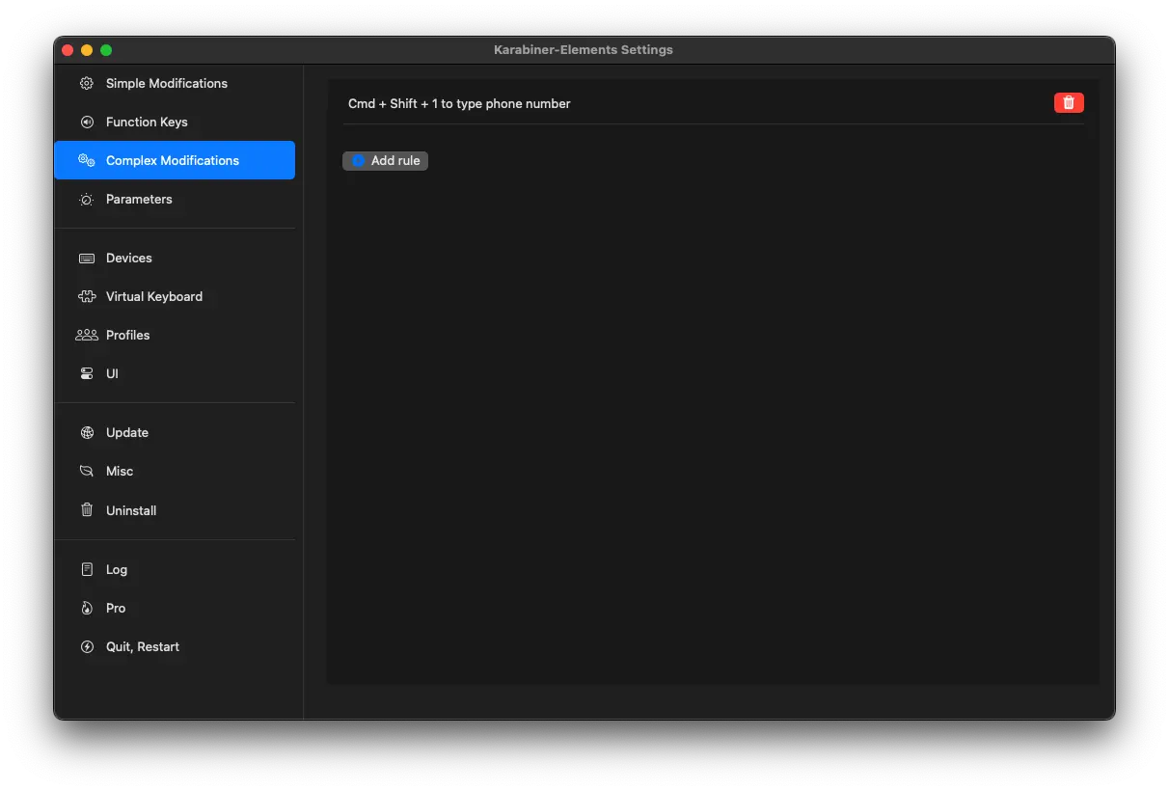Image resolution: width=1169 pixels, height=791 pixels.
Task: Zoom the window with green button
Action: (106, 50)
